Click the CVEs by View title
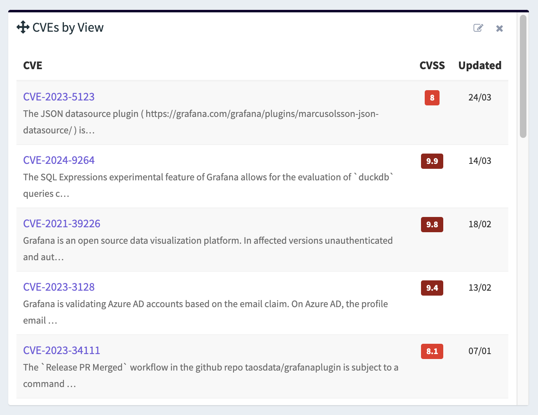This screenshot has width=538, height=415. coord(68,28)
